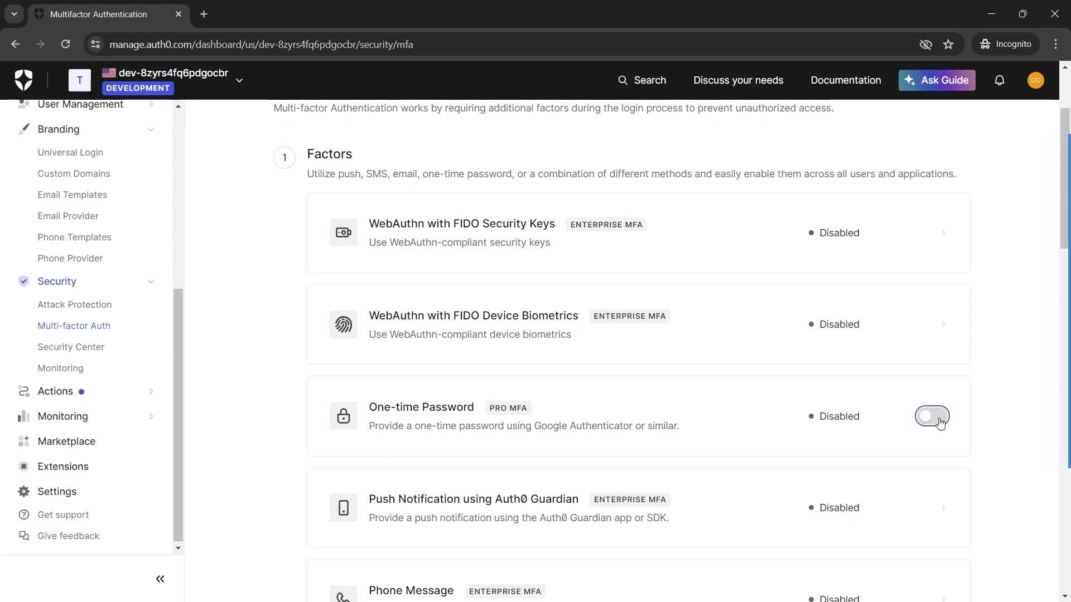This screenshot has width=1071, height=602.
Task: Click the Get support question mark icon
Action: [x=24, y=515]
